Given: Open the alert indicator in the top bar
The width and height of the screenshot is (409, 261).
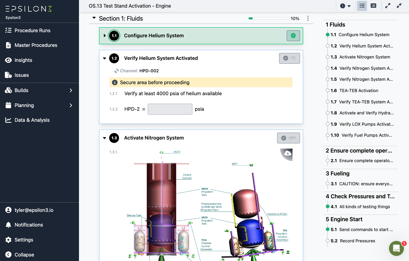Looking at the screenshot, I should (343, 5).
